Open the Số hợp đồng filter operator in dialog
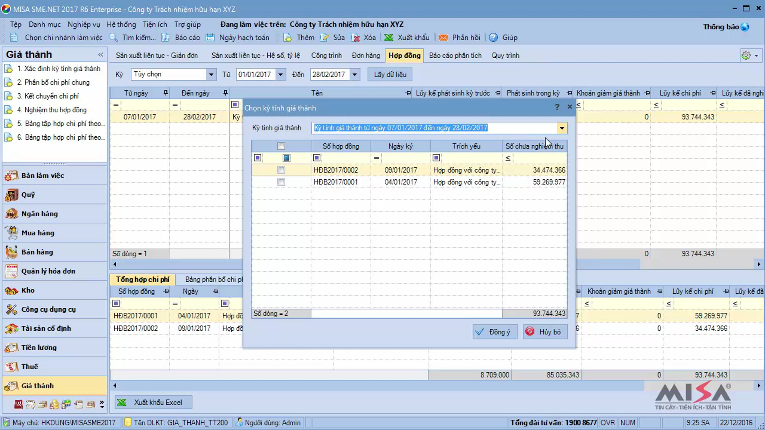The height and width of the screenshot is (430, 765). [317, 158]
